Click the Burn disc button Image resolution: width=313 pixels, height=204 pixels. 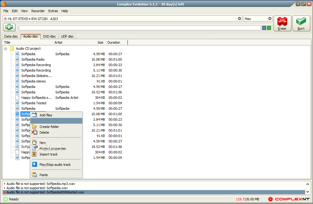click(x=301, y=24)
